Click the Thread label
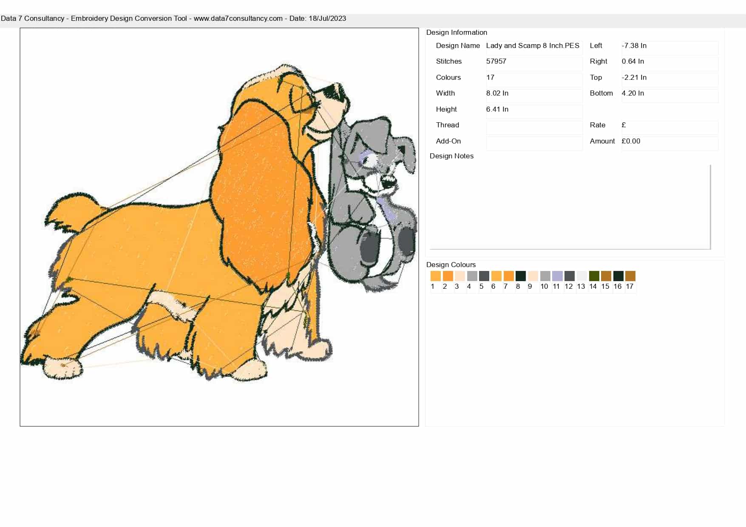 448,125
